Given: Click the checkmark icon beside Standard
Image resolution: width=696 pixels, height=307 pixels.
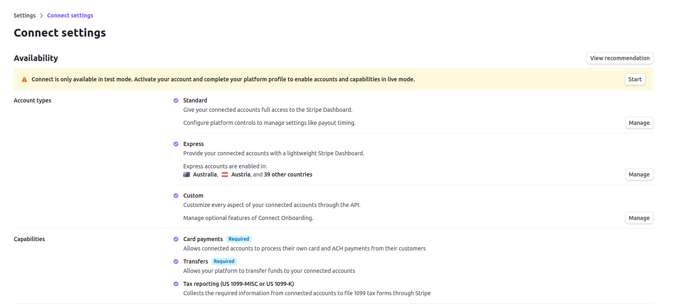Looking at the screenshot, I should [176, 100].
